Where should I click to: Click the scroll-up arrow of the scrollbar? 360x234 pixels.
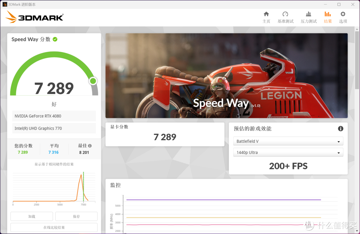click(357, 29)
